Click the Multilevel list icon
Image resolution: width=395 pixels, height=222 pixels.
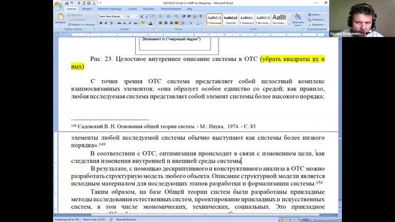tap(176, 17)
